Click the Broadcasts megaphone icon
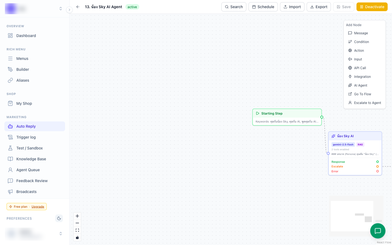The image size is (392, 245). point(10,192)
